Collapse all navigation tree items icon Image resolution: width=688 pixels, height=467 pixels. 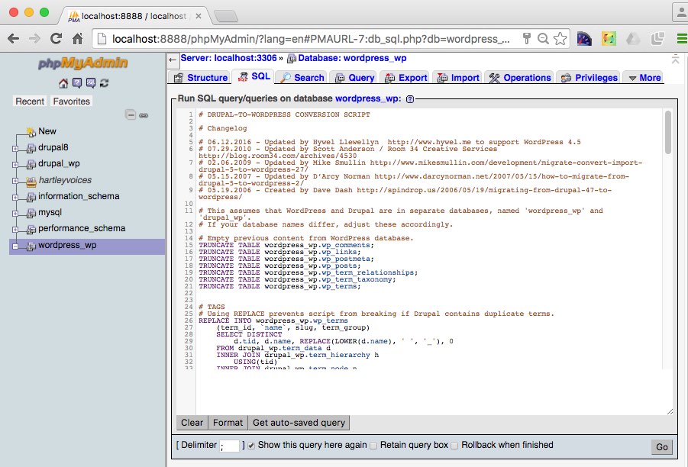coord(131,115)
